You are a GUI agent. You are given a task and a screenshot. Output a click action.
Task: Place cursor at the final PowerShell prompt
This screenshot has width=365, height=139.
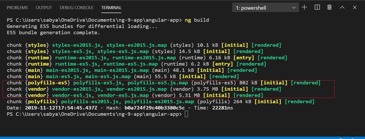click(x=186, y=114)
